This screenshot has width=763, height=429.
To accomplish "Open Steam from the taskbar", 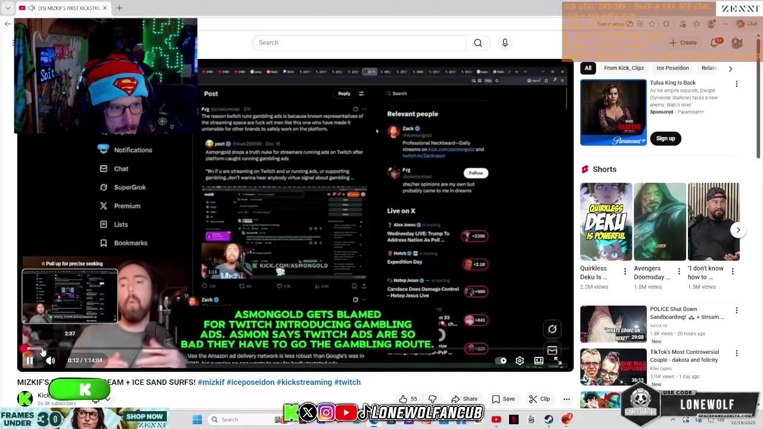I will (549, 419).
